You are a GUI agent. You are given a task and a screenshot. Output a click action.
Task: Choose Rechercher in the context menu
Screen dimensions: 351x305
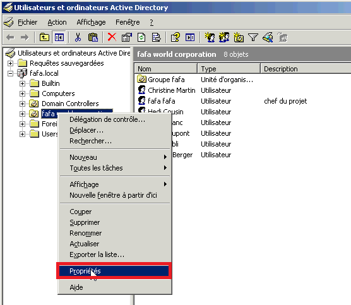[115, 141]
